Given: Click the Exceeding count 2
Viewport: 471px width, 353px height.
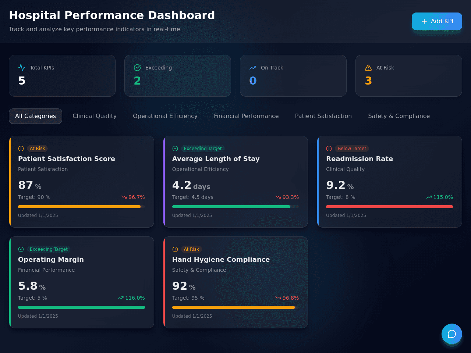Looking at the screenshot, I should click(x=137, y=81).
